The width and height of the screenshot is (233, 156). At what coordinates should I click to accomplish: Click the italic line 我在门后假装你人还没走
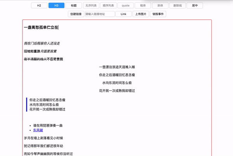coord(42,43)
